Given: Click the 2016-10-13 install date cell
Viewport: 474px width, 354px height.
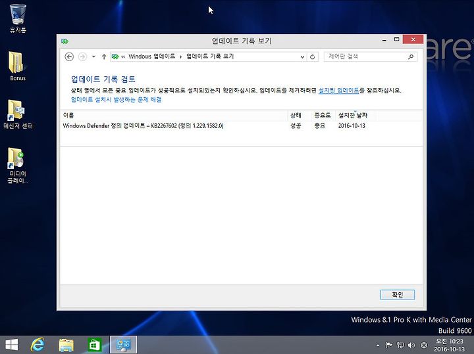Looking at the screenshot, I should (x=352, y=125).
